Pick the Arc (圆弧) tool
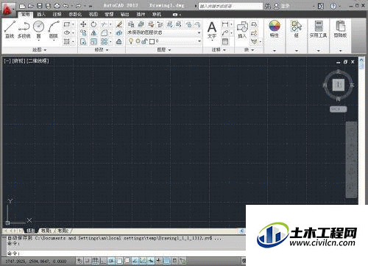Viewport: 368px width, 266px height. tap(53, 29)
